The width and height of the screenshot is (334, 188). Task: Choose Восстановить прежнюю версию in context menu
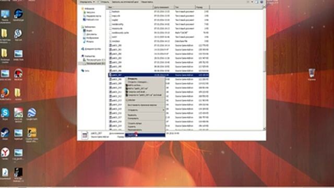click(x=145, y=105)
